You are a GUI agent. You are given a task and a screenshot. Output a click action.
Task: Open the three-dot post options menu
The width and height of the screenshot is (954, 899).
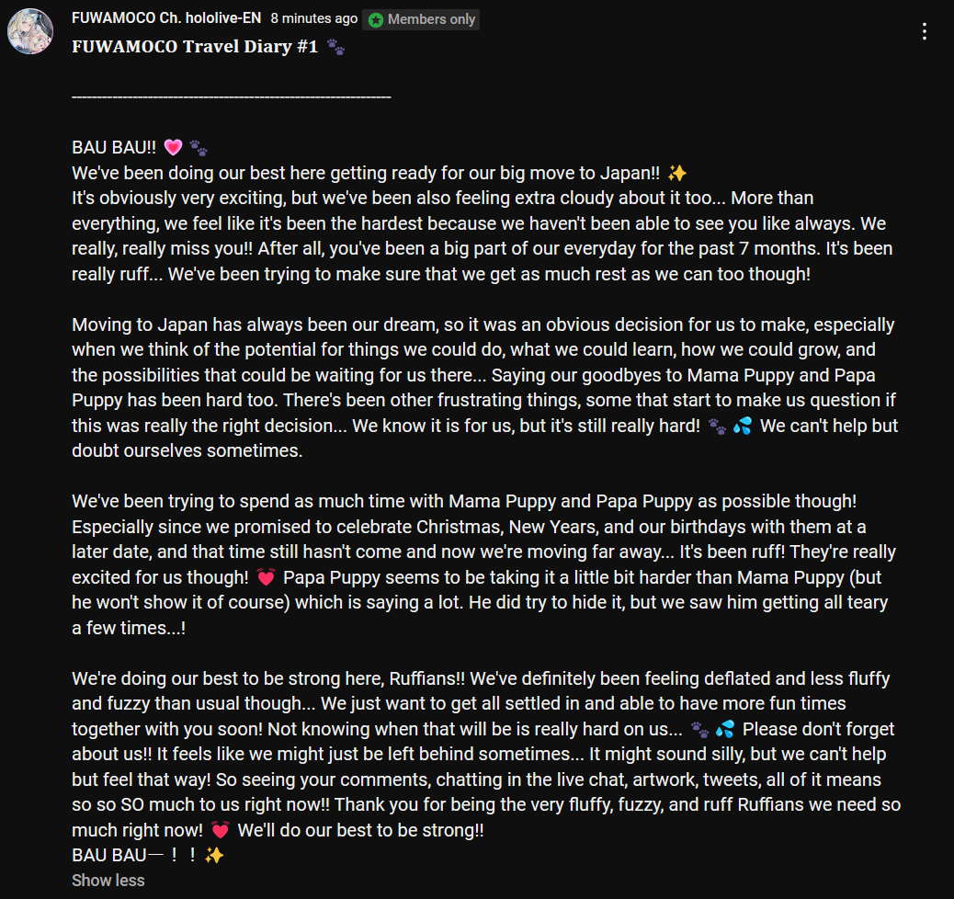click(925, 31)
